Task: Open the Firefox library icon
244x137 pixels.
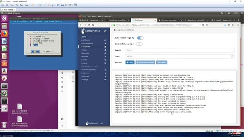Action: pyautogui.click(x=229, y=25)
